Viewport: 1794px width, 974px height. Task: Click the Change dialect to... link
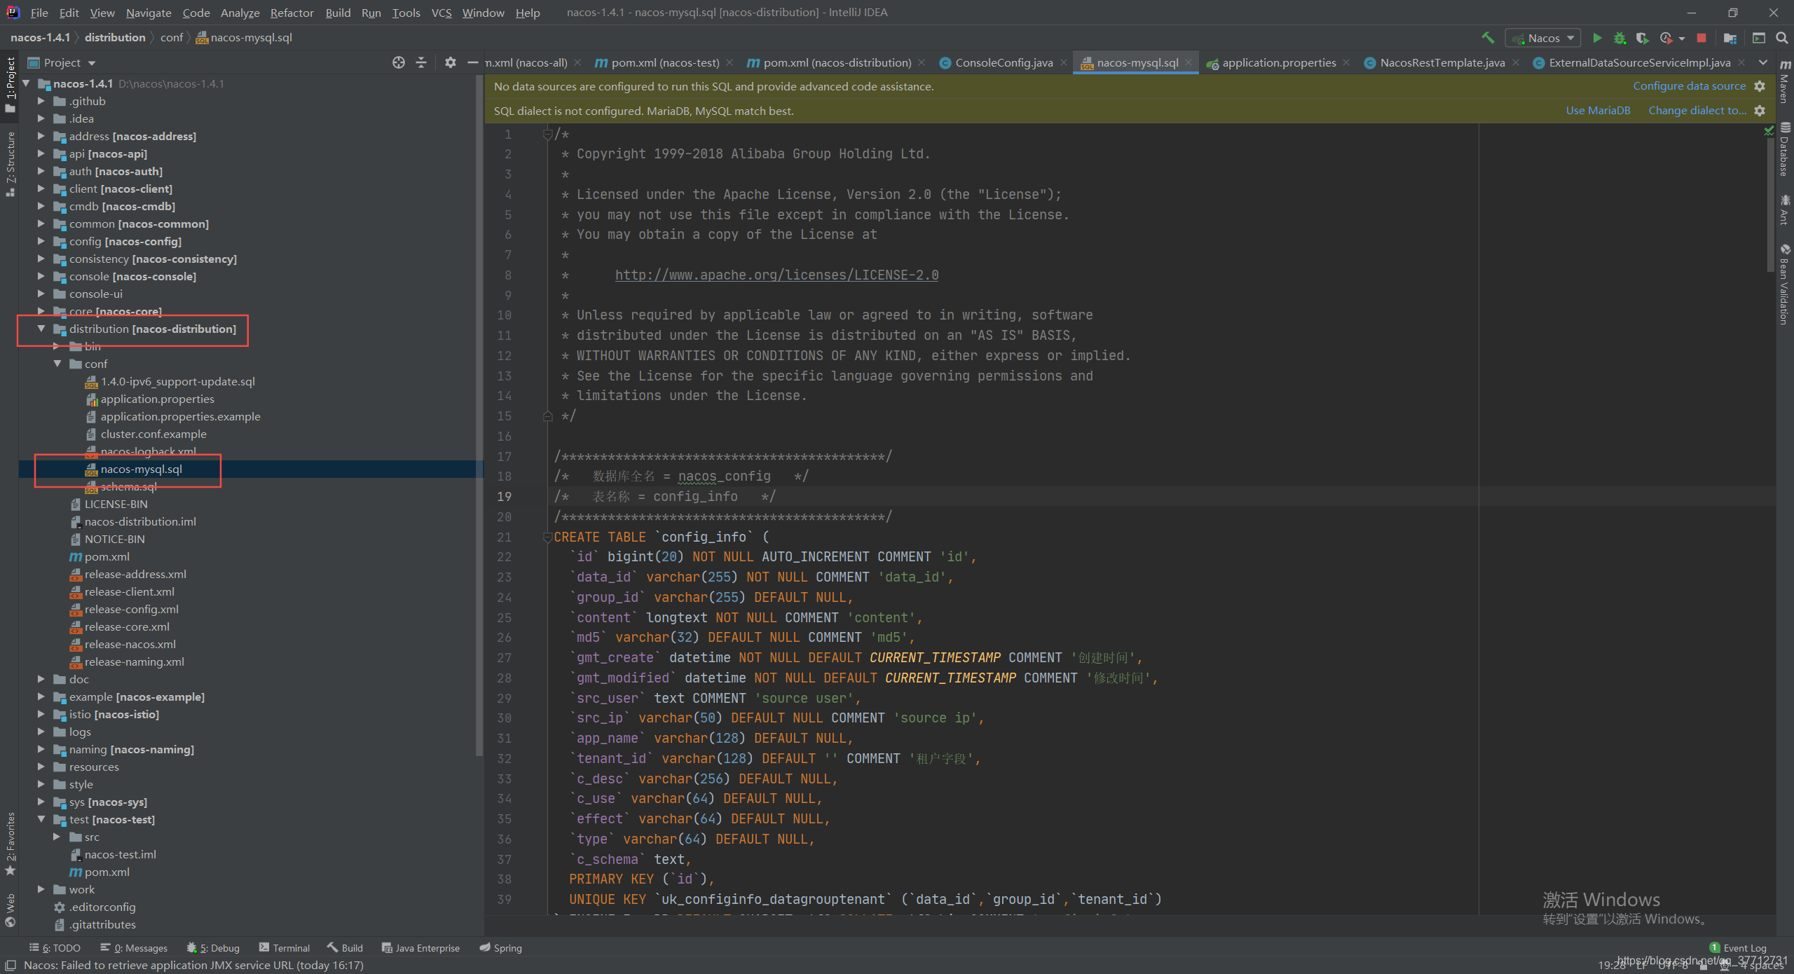[x=1697, y=111]
